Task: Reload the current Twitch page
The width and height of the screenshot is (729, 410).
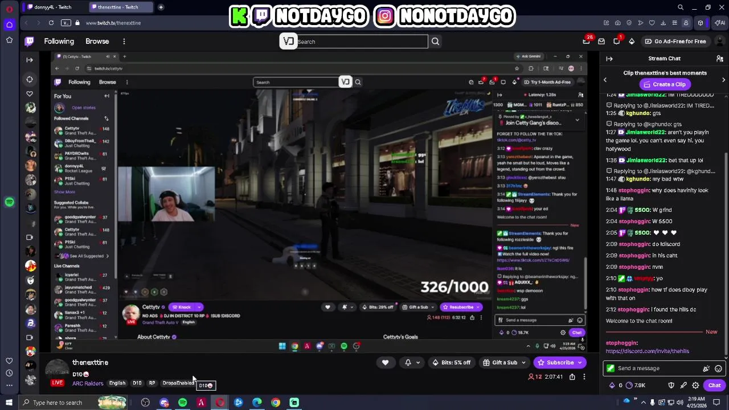Action: pyautogui.click(x=51, y=23)
